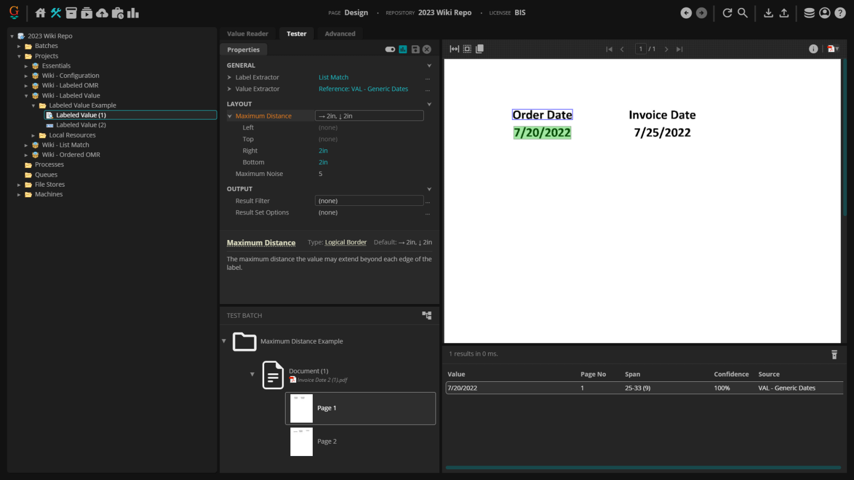Expand the Label Extractor property
The image size is (854, 480).
coord(230,77)
